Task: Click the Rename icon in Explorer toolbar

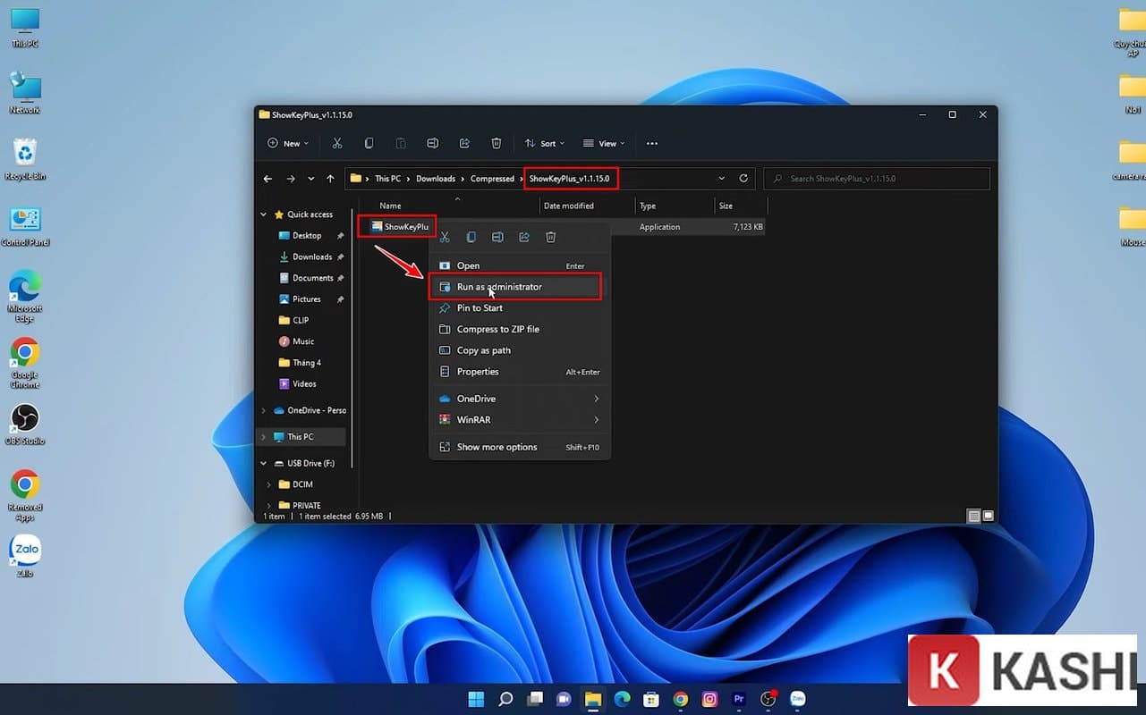Action: (x=432, y=143)
